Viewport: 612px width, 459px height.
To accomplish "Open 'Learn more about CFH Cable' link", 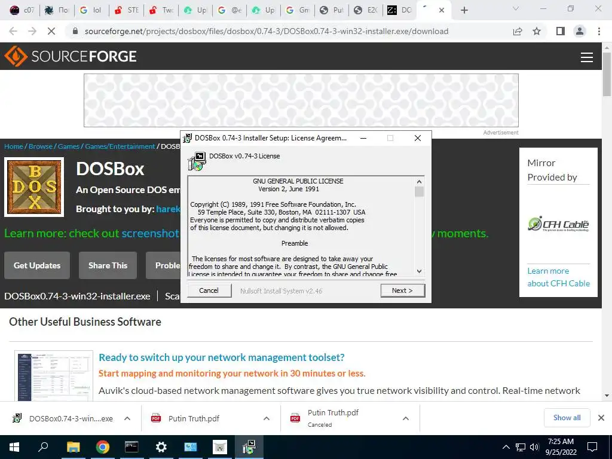I will tap(559, 277).
